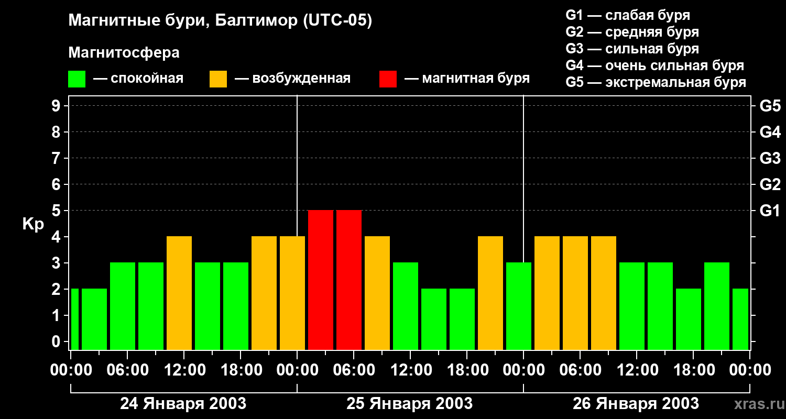
Task: Click the 'G5 — экстремальная буря' legend entry
Action: coord(656,82)
